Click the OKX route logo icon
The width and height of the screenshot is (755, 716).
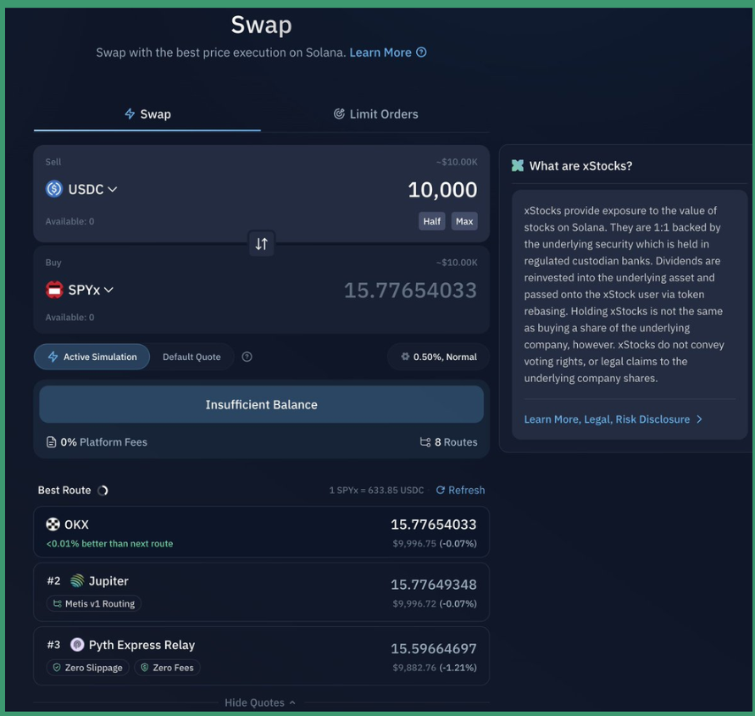point(53,525)
